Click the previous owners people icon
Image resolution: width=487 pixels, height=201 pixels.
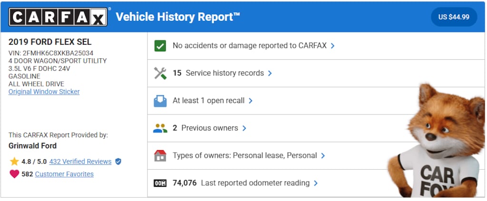(160, 128)
